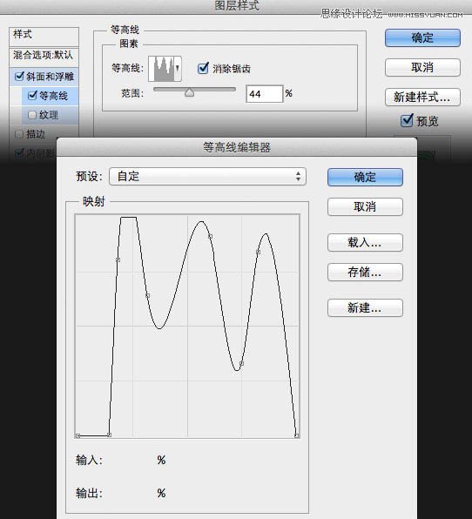Image resolution: width=472 pixels, height=519 pixels.
Task: Click the 新建... button in contour editor
Action: click(365, 307)
